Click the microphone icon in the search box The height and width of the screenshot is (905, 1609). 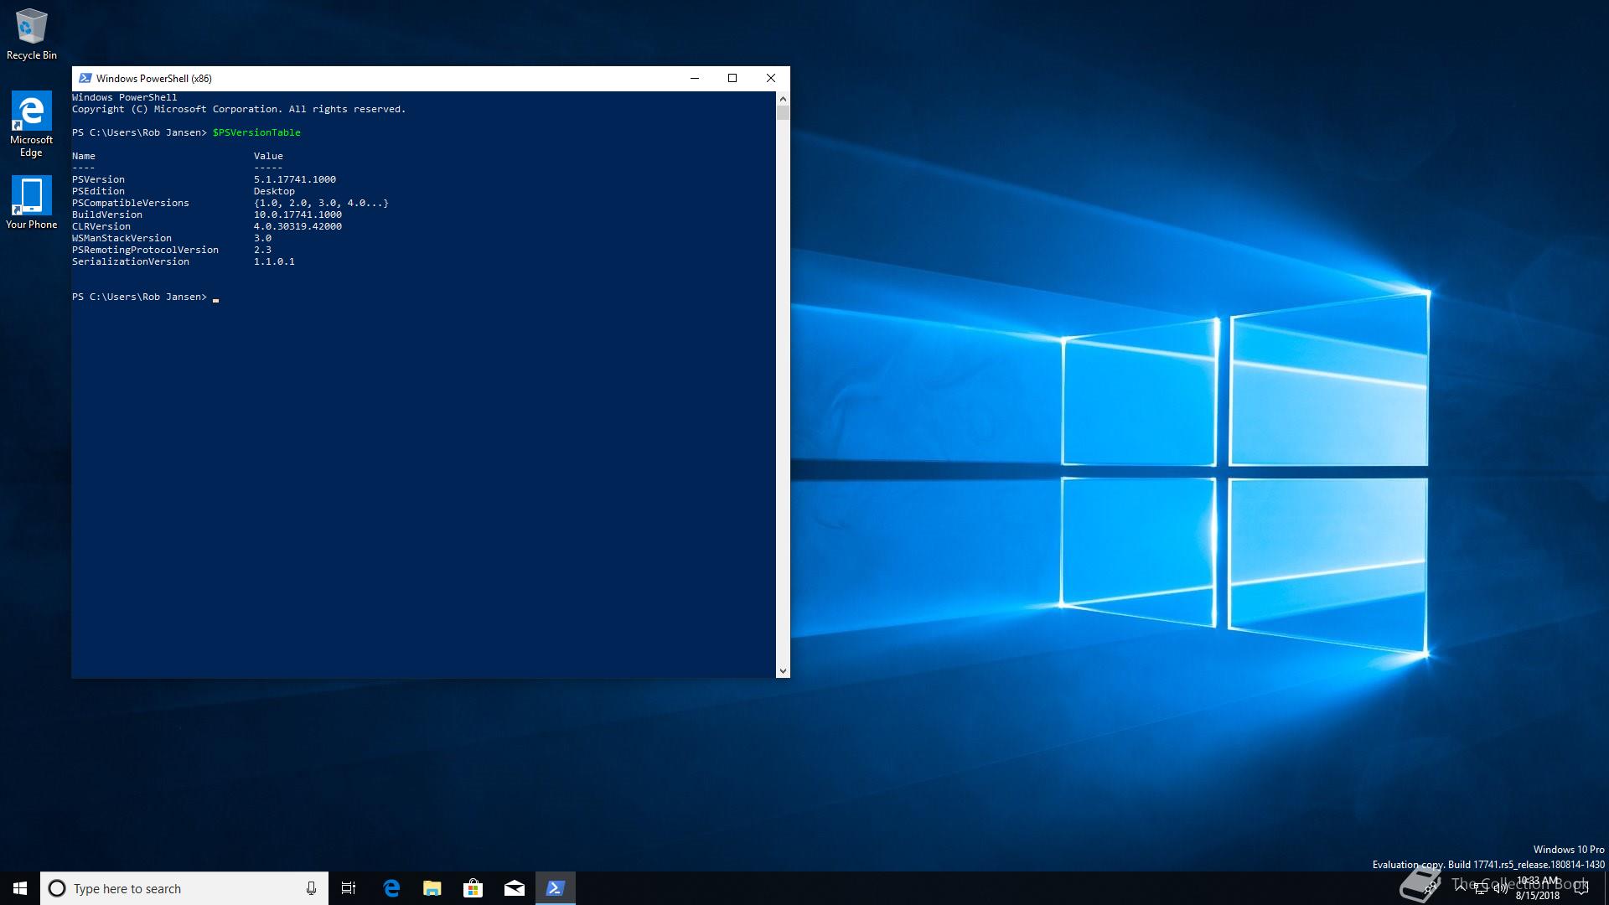click(x=311, y=888)
